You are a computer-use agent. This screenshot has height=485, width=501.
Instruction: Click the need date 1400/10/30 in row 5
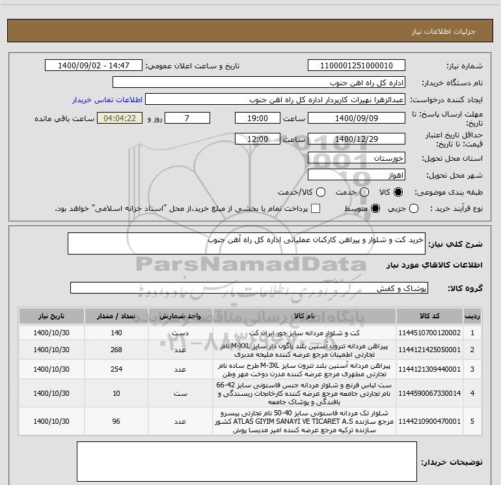pyautogui.click(x=51, y=421)
